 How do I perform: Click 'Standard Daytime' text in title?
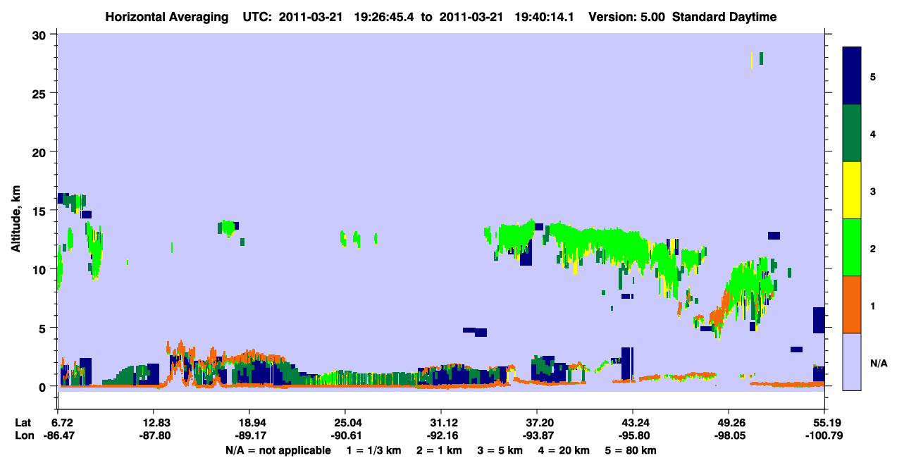coord(724,17)
